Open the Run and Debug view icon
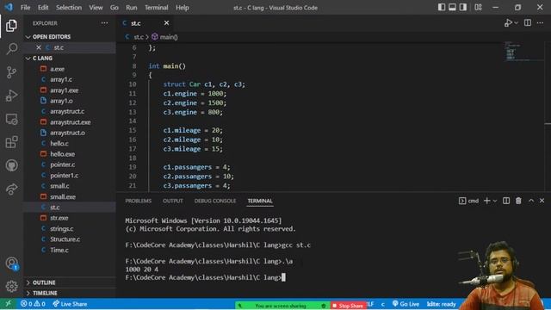The width and height of the screenshot is (551, 310). pyautogui.click(x=11, y=96)
